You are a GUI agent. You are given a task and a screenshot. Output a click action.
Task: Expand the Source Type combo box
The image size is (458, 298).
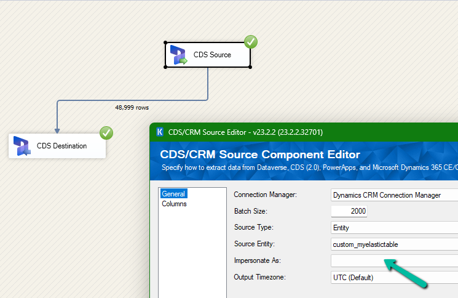[394, 228]
